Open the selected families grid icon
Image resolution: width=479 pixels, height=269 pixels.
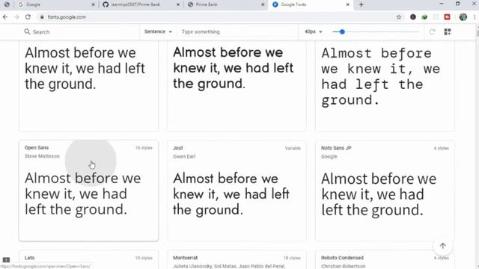click(x=448, y=31)
